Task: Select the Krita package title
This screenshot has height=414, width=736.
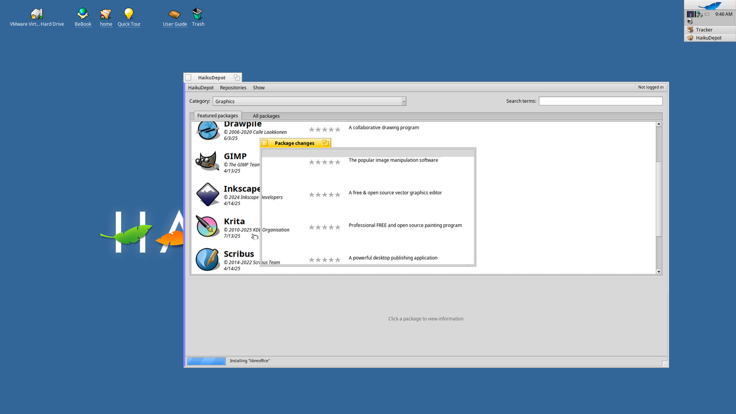Action: pos(234,221)
